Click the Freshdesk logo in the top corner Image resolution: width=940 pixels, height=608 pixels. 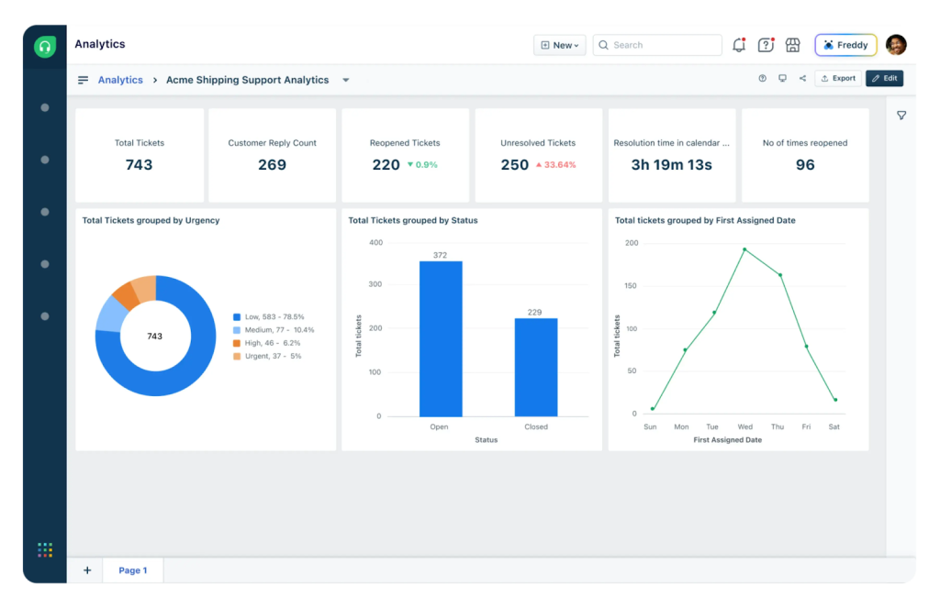click(44, 46)
